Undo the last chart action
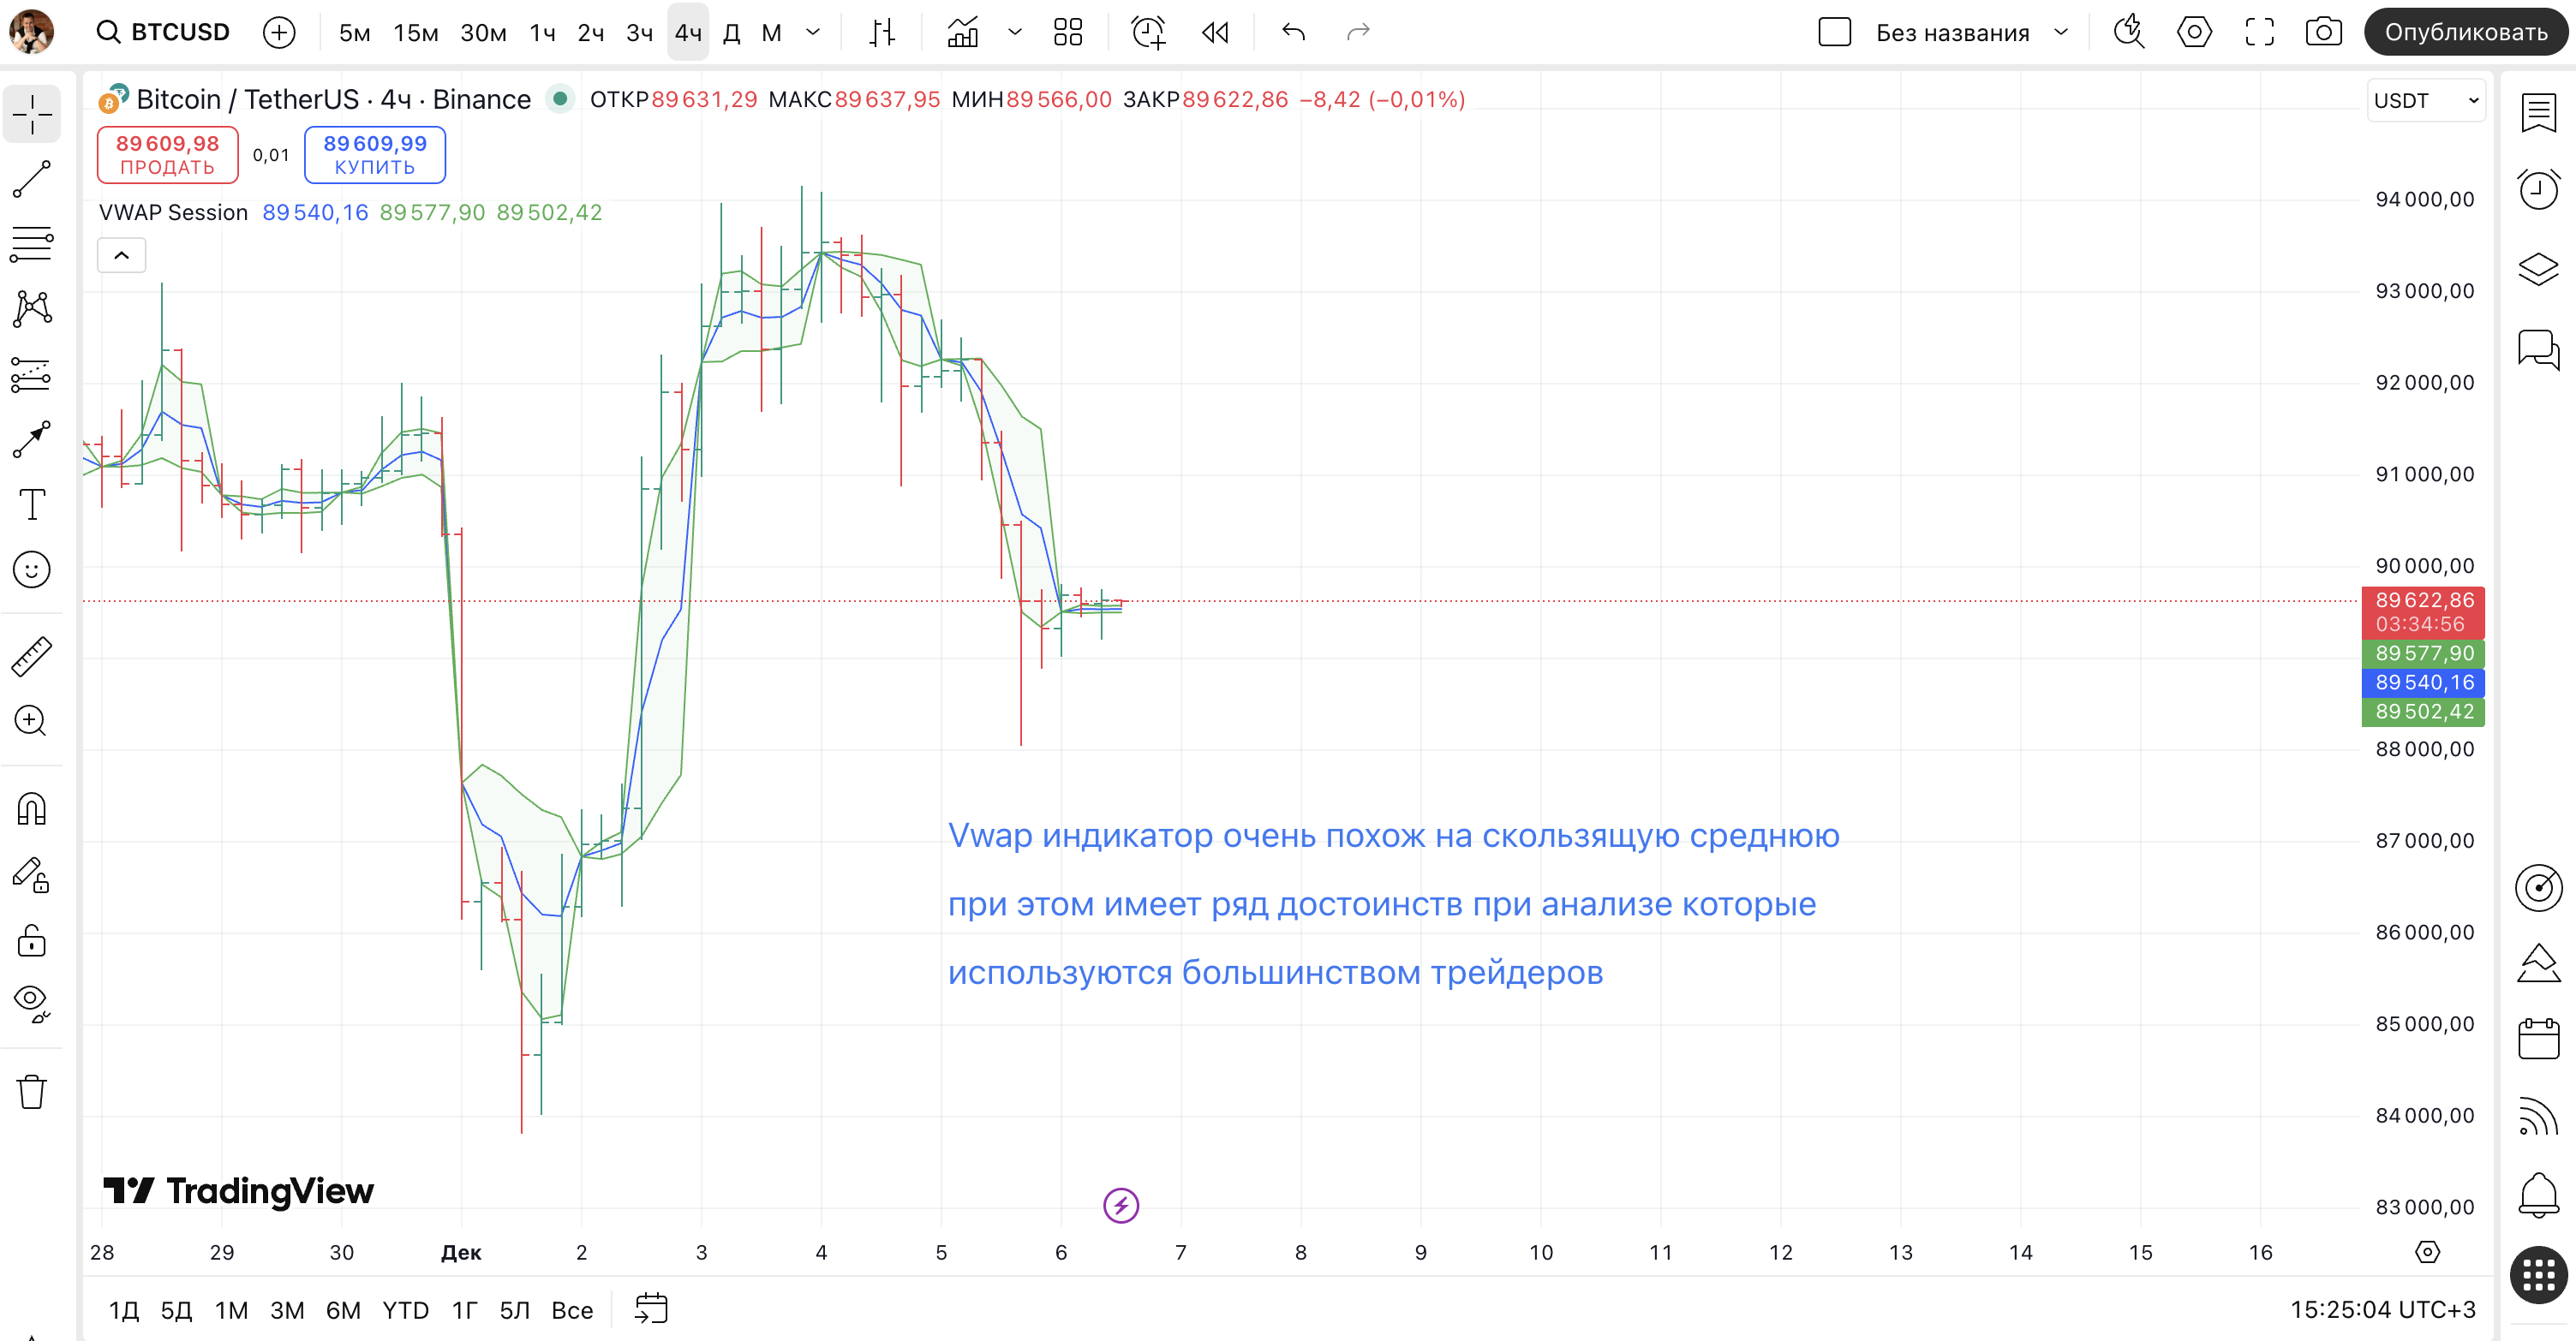The image size is (2576, 1341). [x=1292, y=32]
